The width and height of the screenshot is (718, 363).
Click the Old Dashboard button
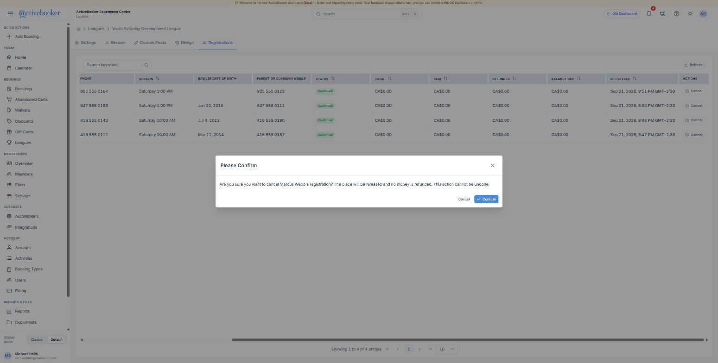(622, 13)
